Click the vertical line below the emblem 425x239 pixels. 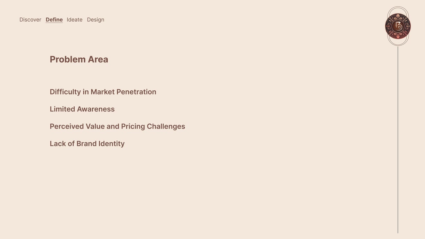398,140
